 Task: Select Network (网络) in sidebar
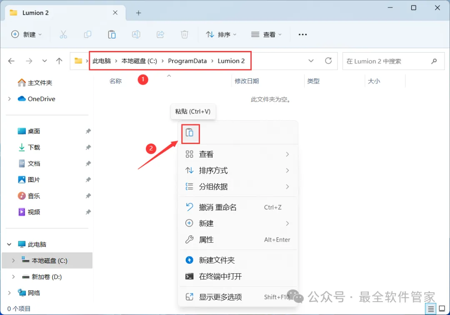(29, 293)
